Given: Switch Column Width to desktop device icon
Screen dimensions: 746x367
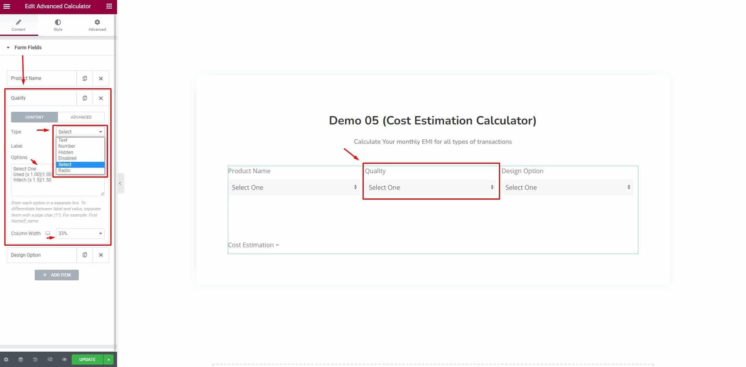Looking at the screenshot, I should (x=48, y=233).
